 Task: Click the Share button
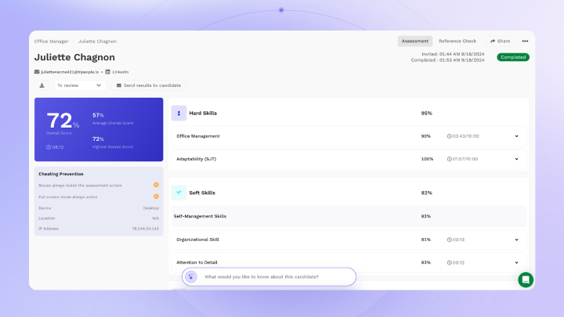pos(500,41)
